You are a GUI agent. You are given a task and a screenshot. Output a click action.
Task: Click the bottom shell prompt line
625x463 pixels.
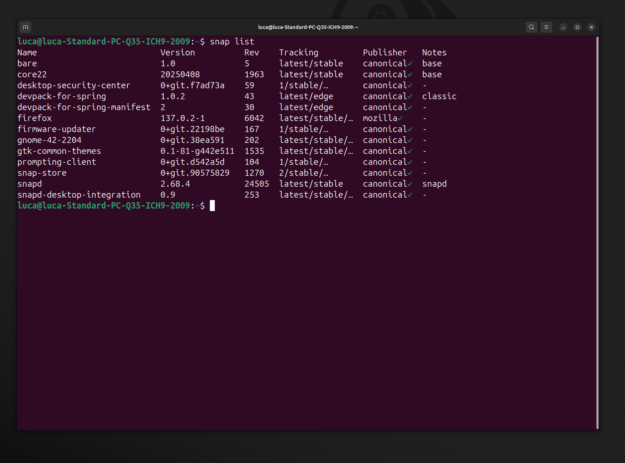[x=116, y=206]
